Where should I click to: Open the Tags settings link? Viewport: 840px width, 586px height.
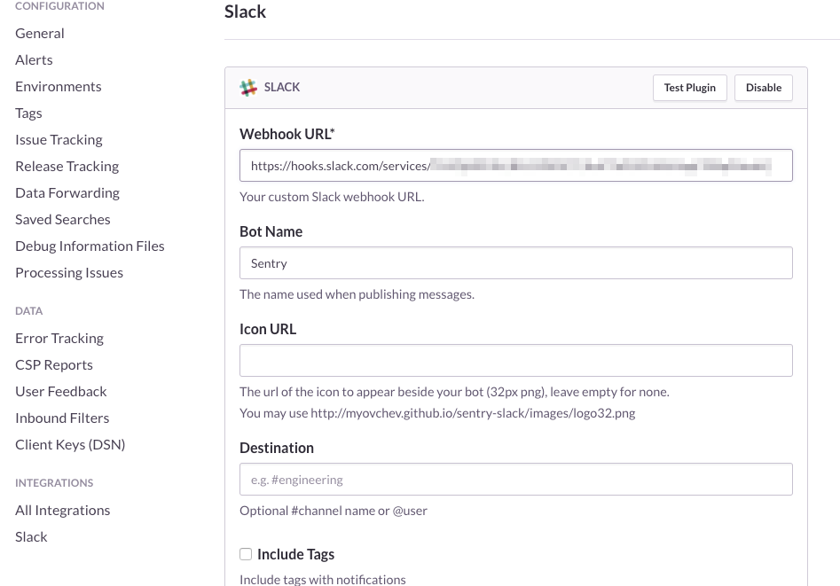click(x=28, y=113)
